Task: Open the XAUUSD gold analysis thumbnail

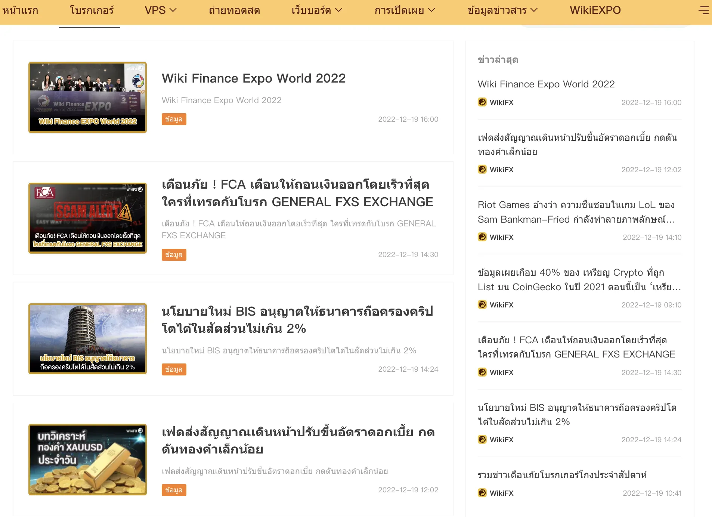Action: [x=87, y=459]
